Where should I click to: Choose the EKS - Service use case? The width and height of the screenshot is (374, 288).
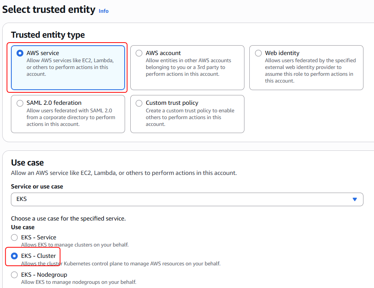click(14, 237)
